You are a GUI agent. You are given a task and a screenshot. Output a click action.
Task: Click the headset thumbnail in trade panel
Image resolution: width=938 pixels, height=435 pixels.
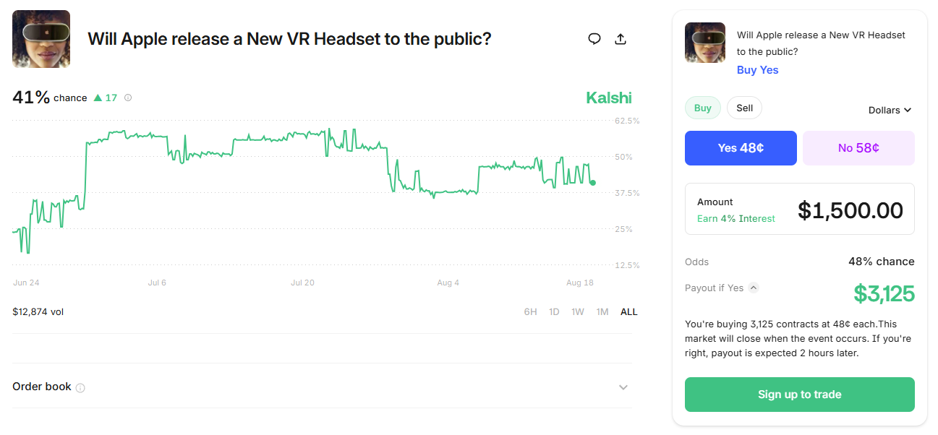tap(705, 43)
